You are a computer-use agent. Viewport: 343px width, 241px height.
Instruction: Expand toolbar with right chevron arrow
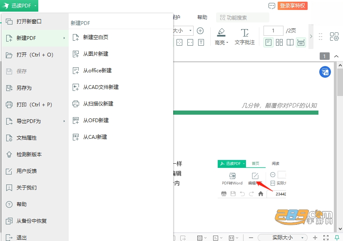[311, 37]
